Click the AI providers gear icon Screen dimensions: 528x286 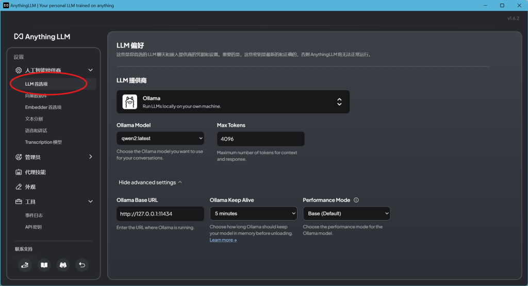(19, 70)
